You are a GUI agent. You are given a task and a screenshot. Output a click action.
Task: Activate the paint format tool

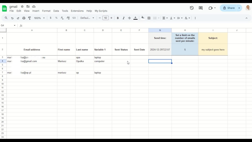point(29,18)
